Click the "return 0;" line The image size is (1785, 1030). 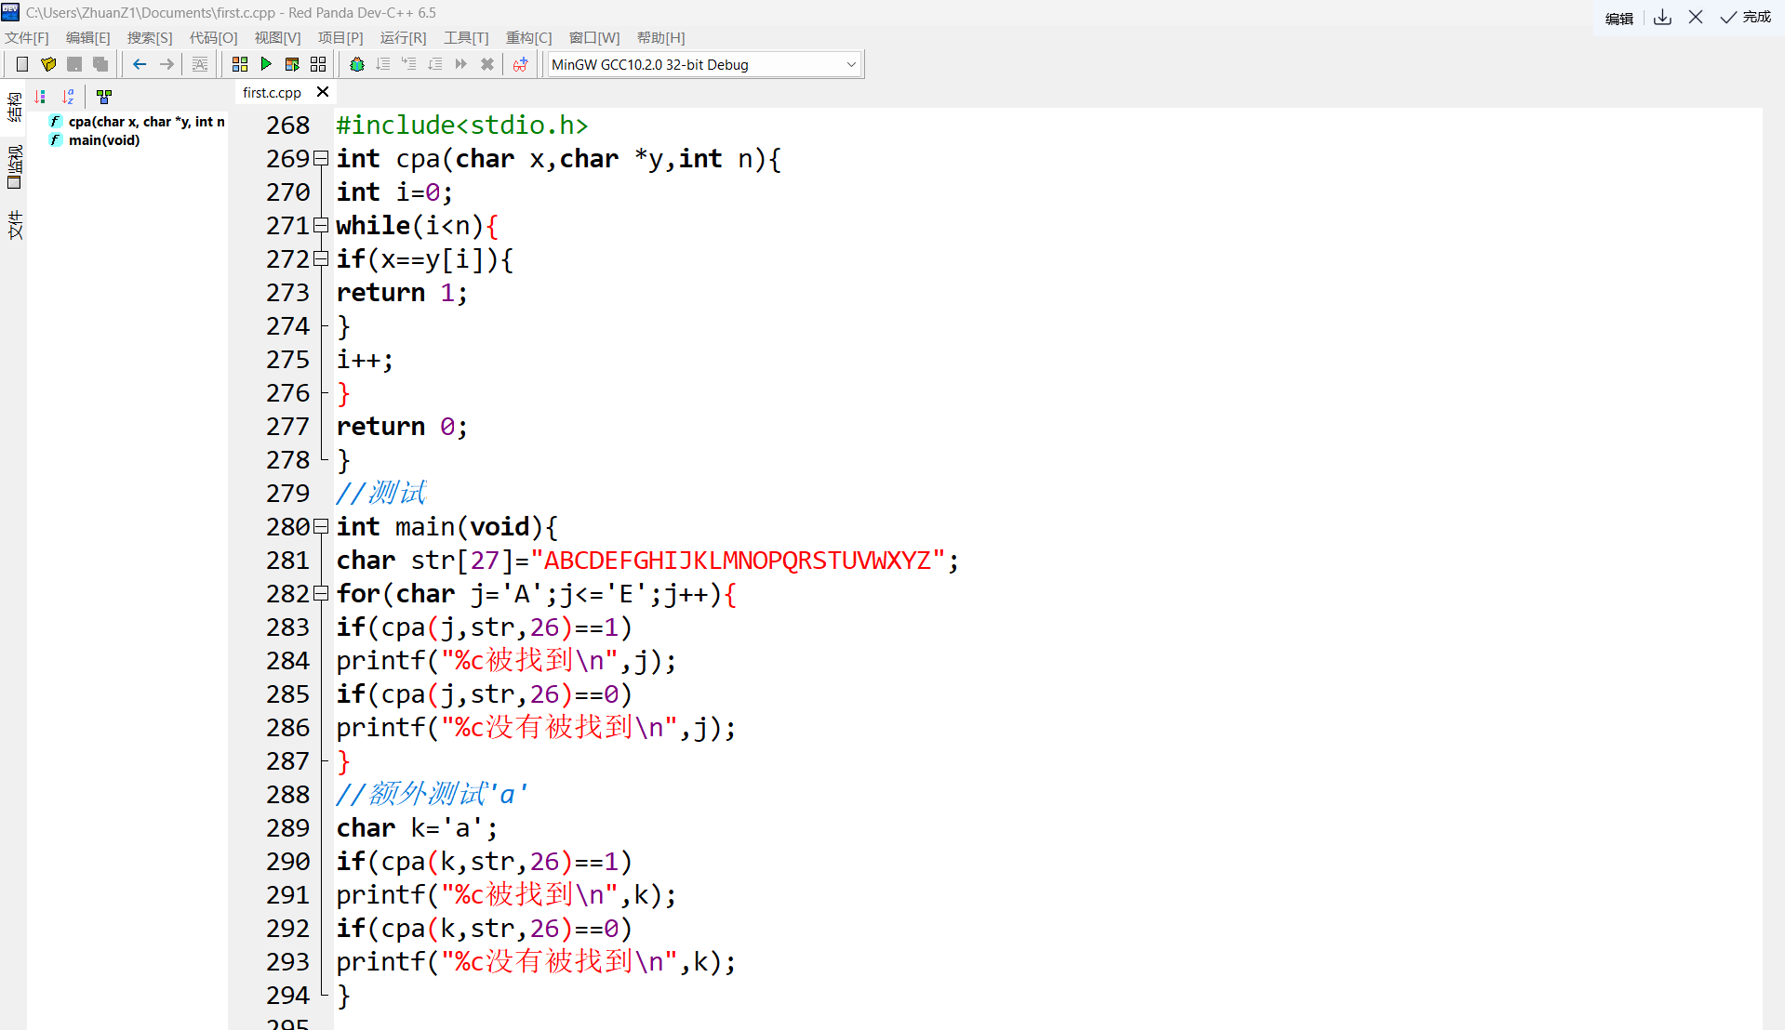pos(402,427)
